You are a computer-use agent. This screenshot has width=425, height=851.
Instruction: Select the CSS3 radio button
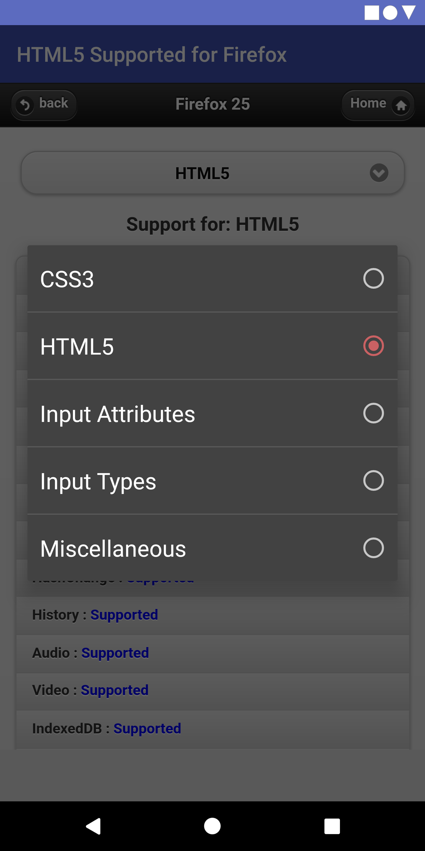373,278
